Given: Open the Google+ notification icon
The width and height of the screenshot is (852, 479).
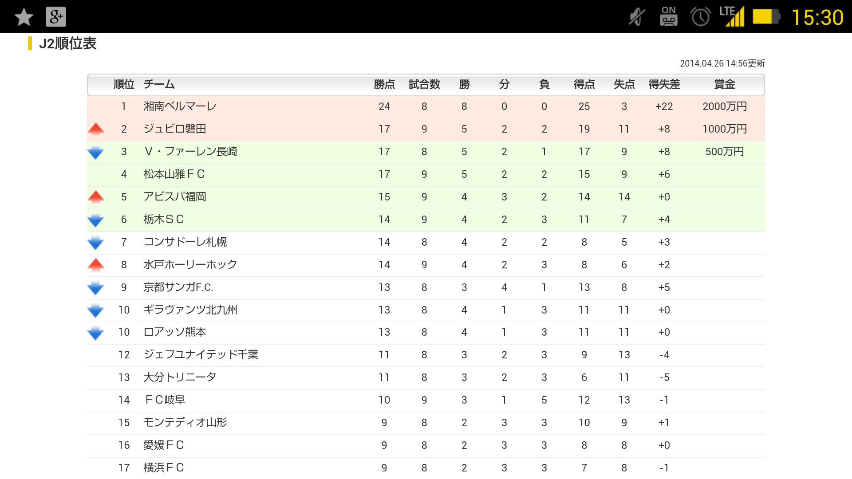Looking at the screenshot, I should point(56,17).
